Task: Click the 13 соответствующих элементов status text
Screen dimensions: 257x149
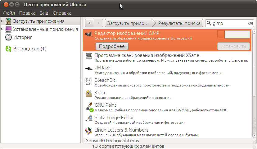Action: pos(128,146)
